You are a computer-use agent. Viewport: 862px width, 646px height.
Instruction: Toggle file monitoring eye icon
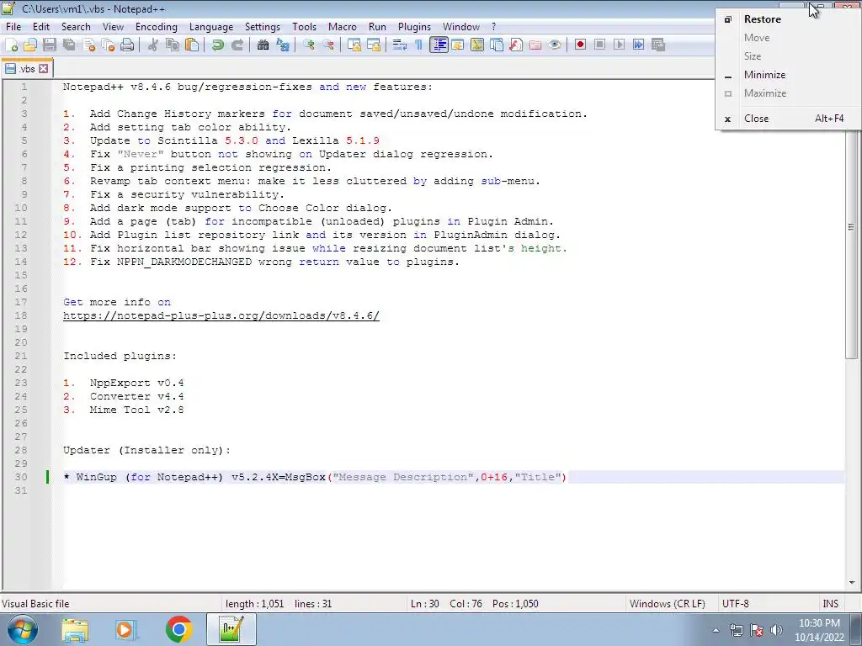tap(555, 45)
